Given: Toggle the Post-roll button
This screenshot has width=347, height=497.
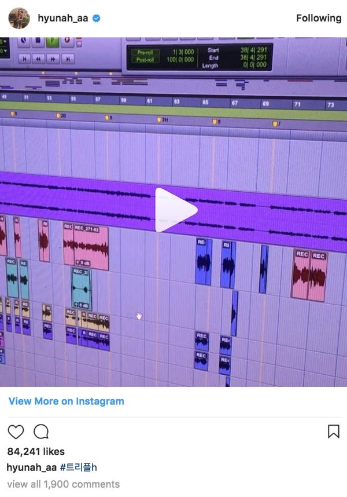Looking at the screenshot, I should click(x=145, y=60).
